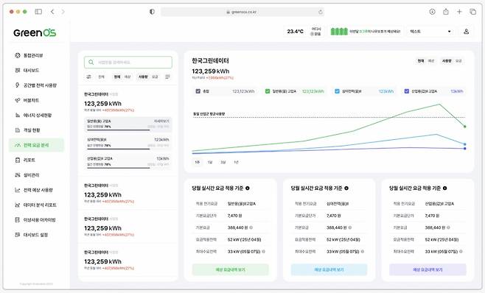Go forward with browser forward arrow
Viewport: 485px width, 293px height.
(x=63, y=12)
